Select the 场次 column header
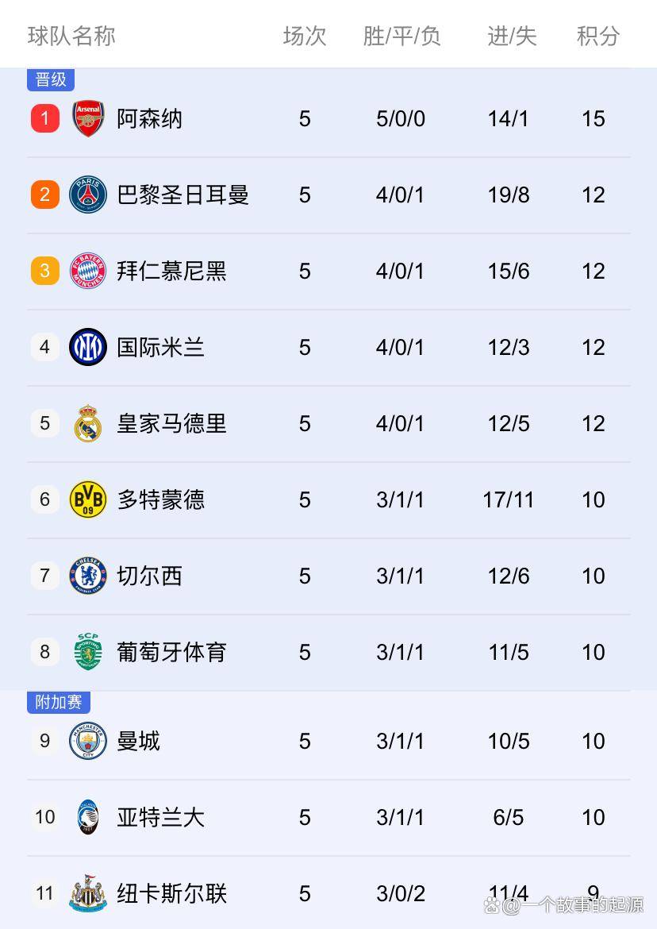This screenshot has width=657, height=929. pos(305,36)
